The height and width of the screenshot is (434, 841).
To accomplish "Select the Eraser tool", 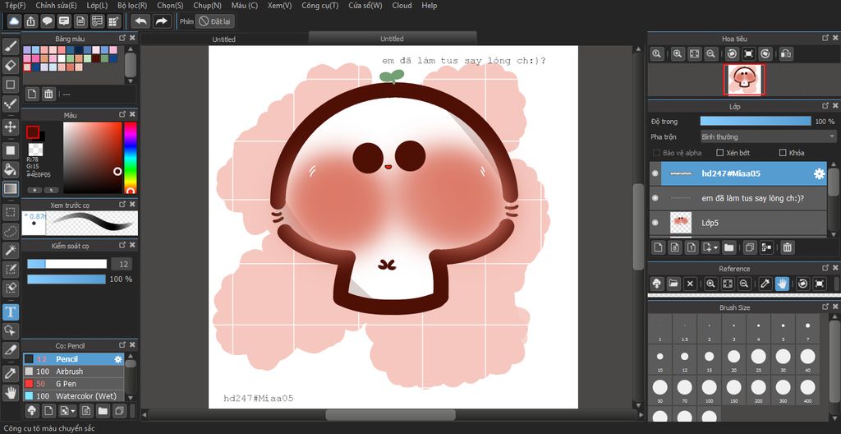I will point(10,66).
